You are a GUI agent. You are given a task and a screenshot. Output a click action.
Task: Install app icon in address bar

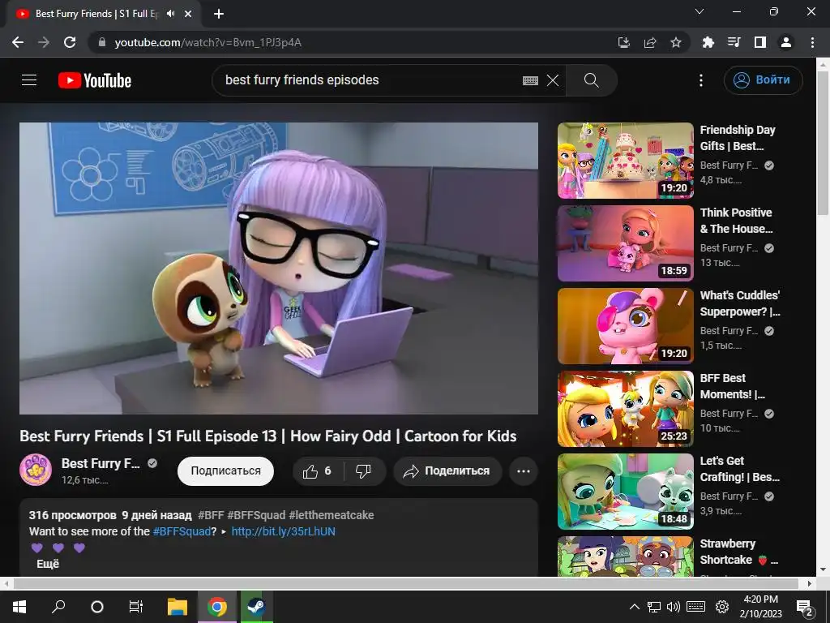(624, 42)
